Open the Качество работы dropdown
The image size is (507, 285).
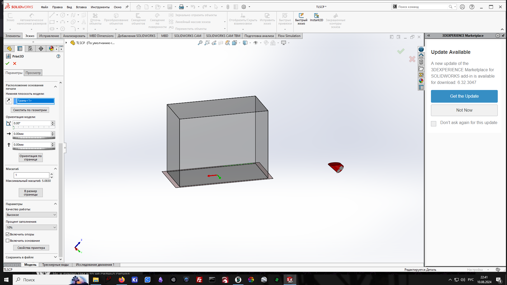[x=31, y=215]
